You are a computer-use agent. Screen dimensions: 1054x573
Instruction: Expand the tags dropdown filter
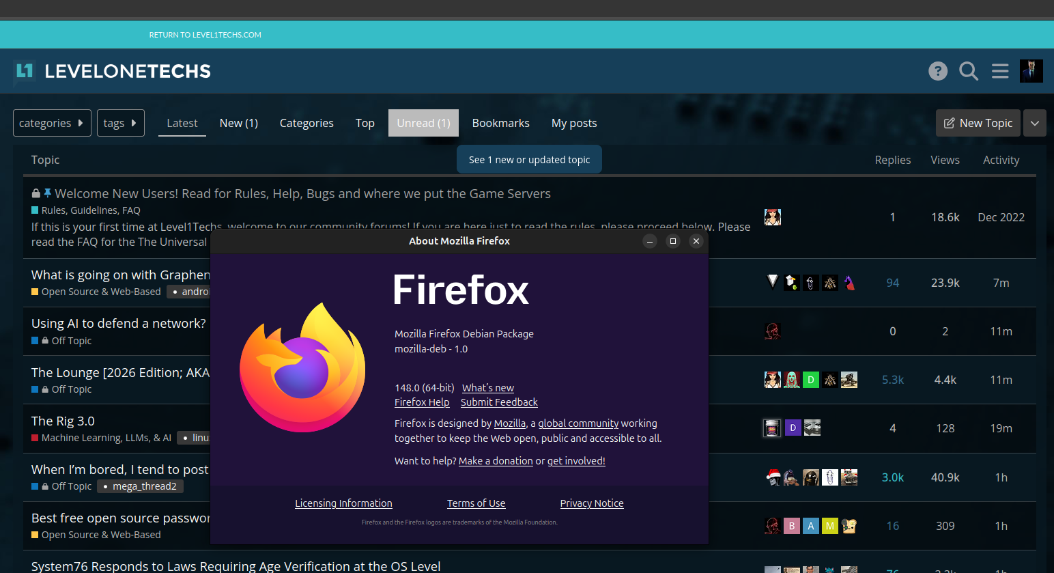(120, 123)
